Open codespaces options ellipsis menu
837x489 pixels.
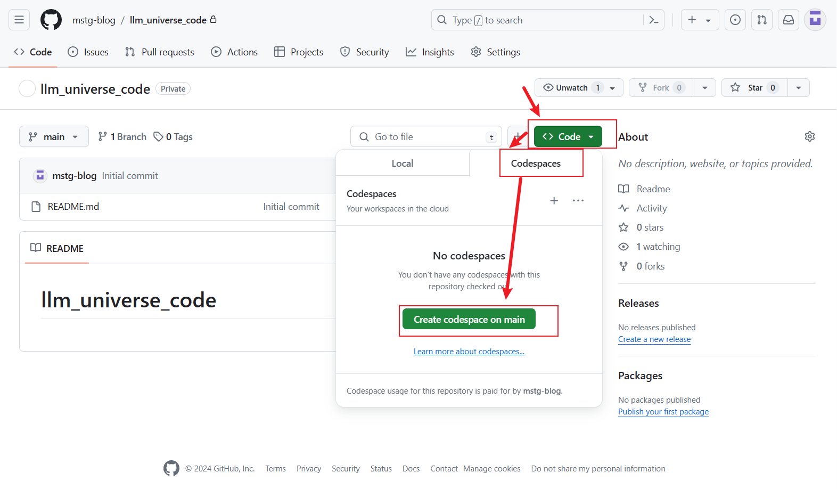pos(578,201)
